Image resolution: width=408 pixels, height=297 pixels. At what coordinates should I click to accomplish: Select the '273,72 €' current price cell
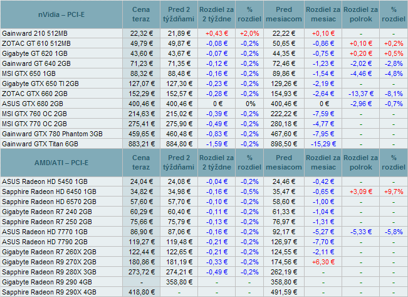point(142,272)
